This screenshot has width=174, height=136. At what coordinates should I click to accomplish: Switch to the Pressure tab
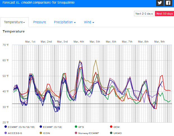(x=39, y=22)
